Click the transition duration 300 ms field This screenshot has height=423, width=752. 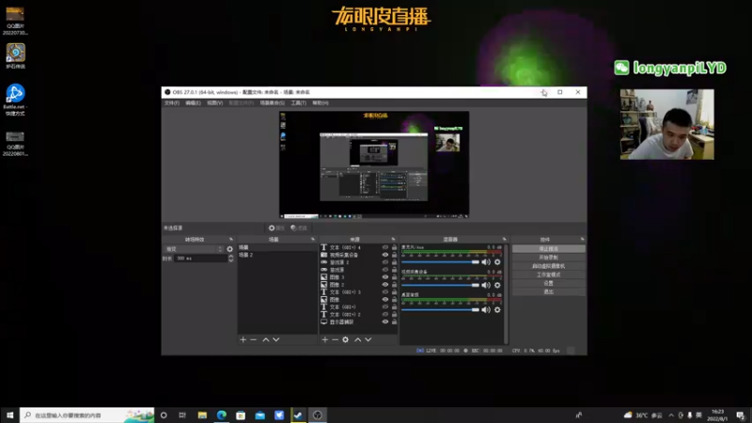pyautogui.click(x=200, y=258)
